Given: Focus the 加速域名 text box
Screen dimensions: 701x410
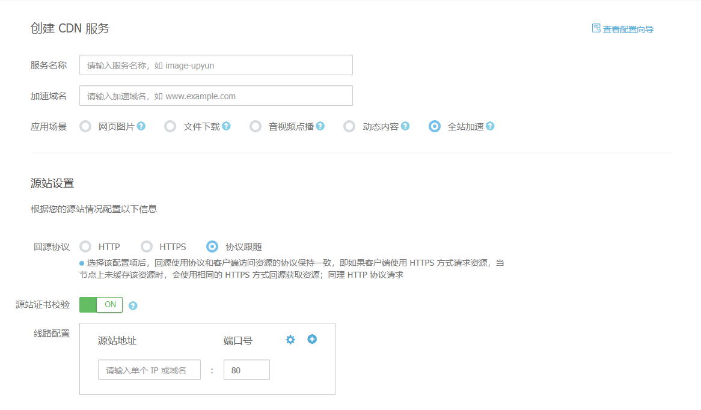Looking at the screenshot, I should [216, 96].
